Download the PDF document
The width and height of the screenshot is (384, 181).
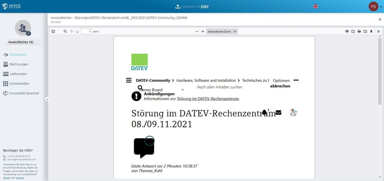coord(365,31)
